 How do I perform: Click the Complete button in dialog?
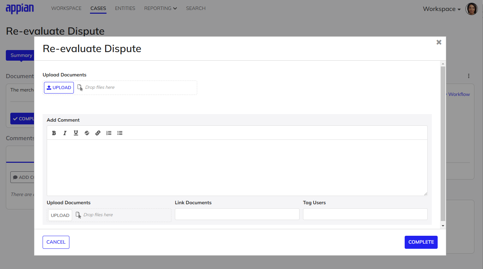click(x=421, y=242)
